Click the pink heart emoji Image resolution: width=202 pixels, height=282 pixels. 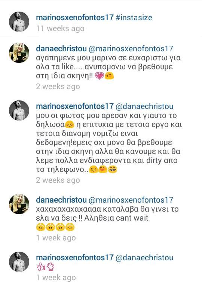click(100, 76)
